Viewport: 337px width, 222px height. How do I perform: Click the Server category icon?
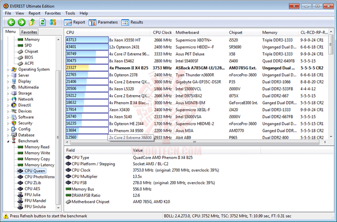14,76
